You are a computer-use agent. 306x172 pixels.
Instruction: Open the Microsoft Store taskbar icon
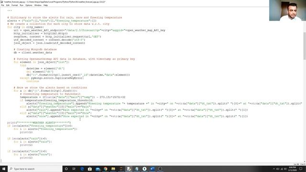click(x=90, y=169)
